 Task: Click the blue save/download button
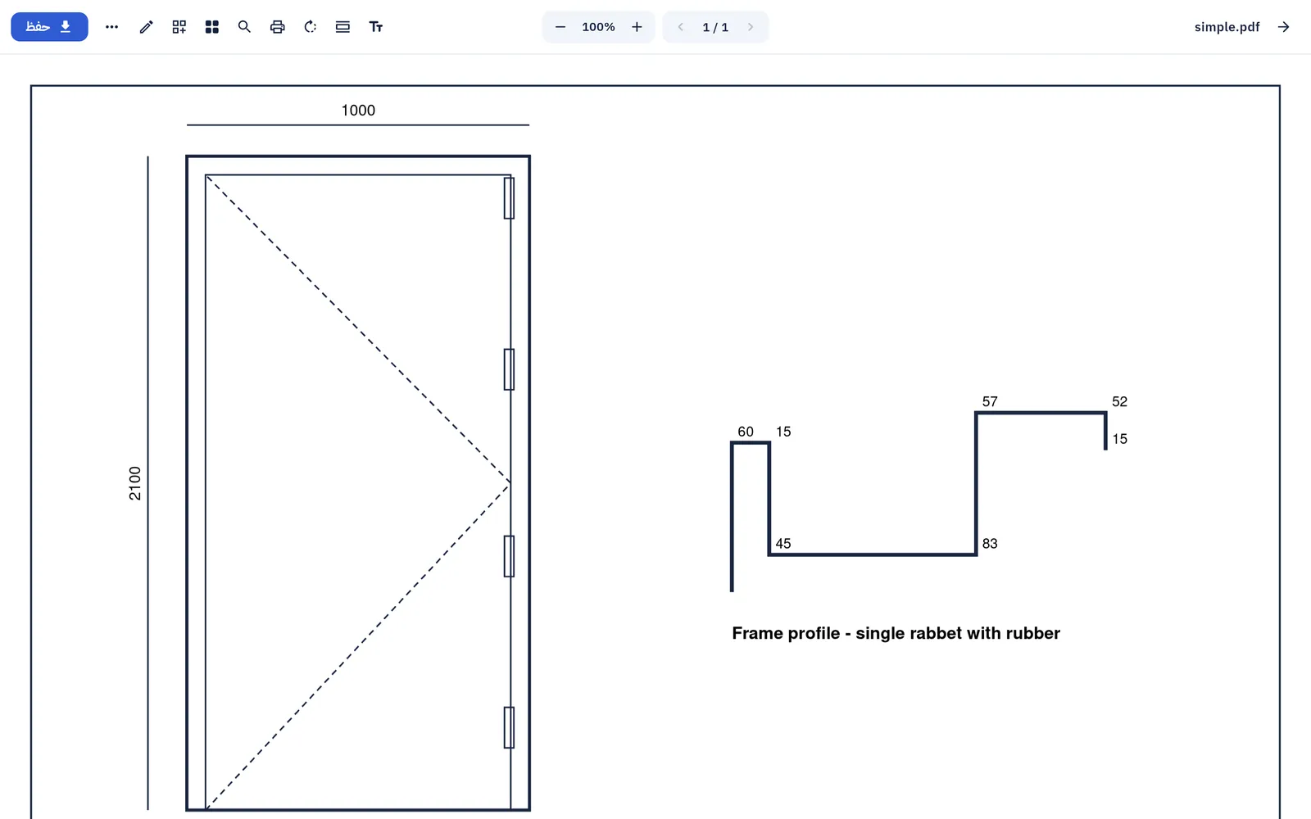(49, 27)
